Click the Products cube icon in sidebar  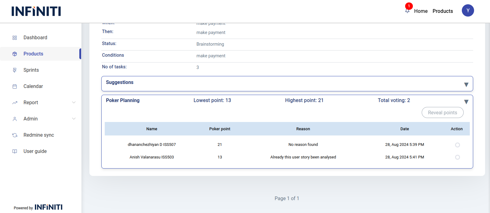click(15, 54)
